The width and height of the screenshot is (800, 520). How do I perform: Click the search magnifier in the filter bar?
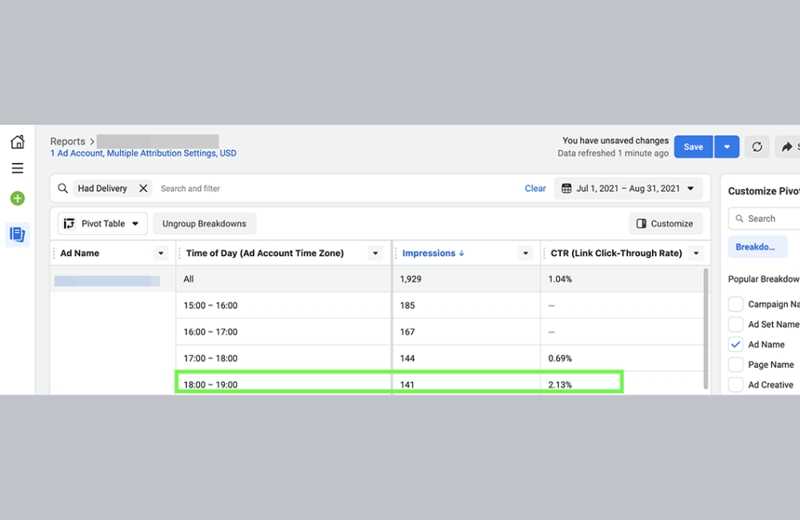coord(62,188)
